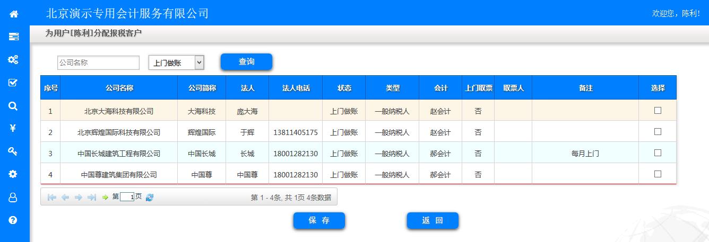Select checkbox for 北京辉煌国际科技有限公司
This screenshot has height=242, width=709.
coord(658,131)
